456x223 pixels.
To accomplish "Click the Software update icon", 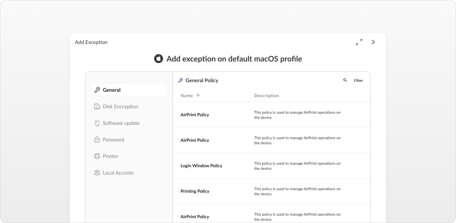I will coord(97,123).
